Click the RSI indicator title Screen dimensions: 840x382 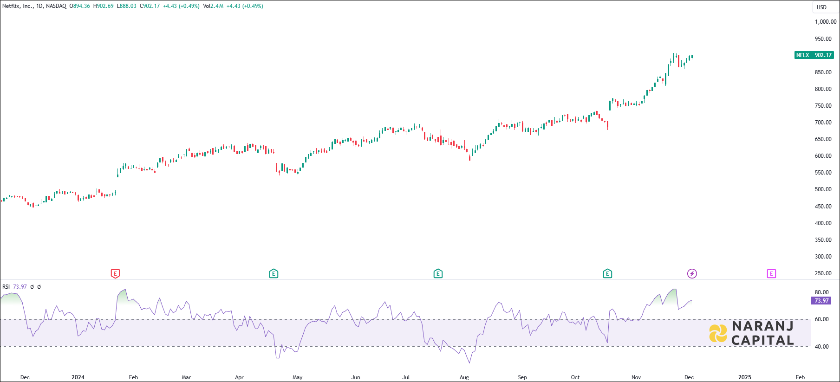pos(6,287)
